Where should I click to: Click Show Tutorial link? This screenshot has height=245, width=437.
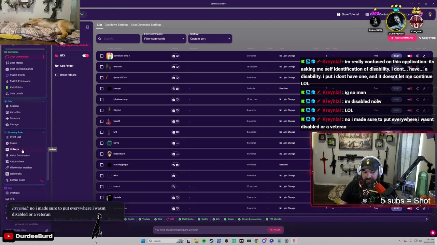point(348,14)
